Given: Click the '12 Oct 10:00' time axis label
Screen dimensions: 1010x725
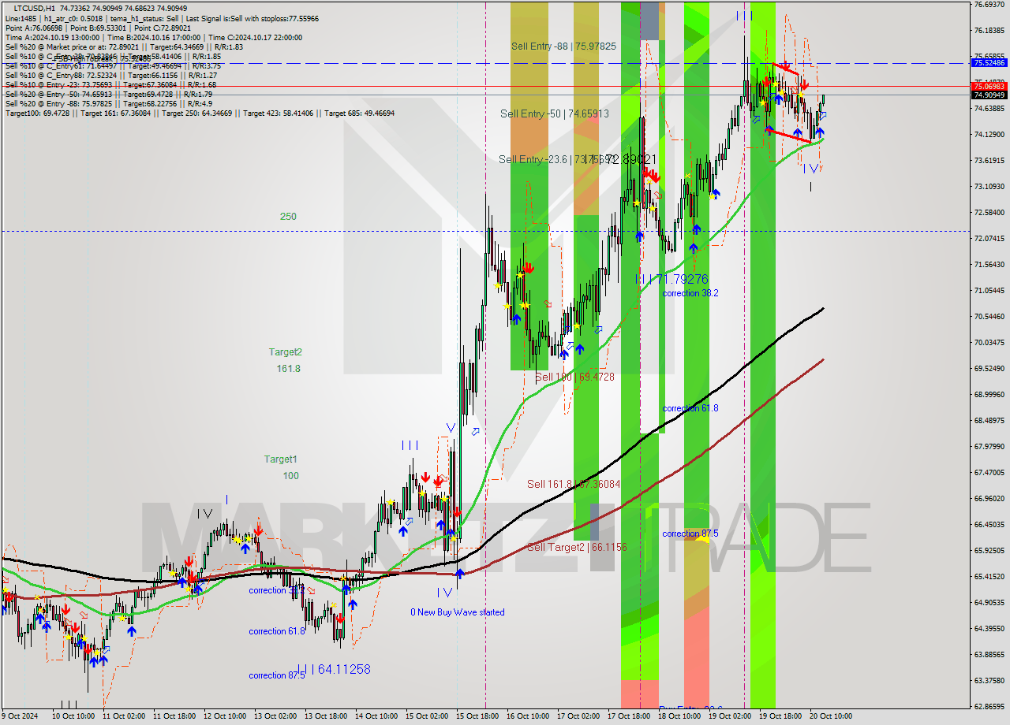Looking at the screenshot, I should [225, 716].
